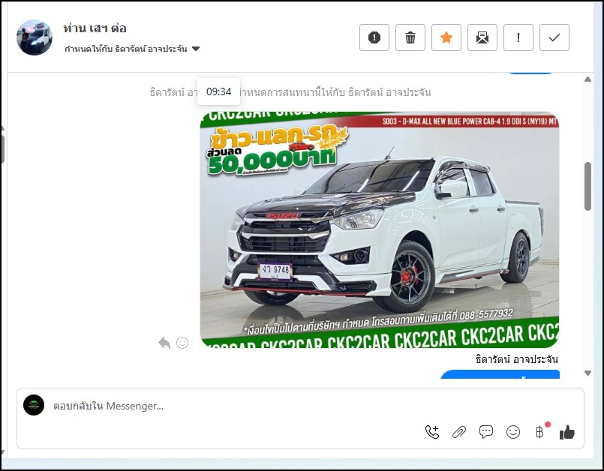The width and height of the screenshot is (604, 471).
Task: Open the baht payment request icon
Action: click(x=540, y=432)
